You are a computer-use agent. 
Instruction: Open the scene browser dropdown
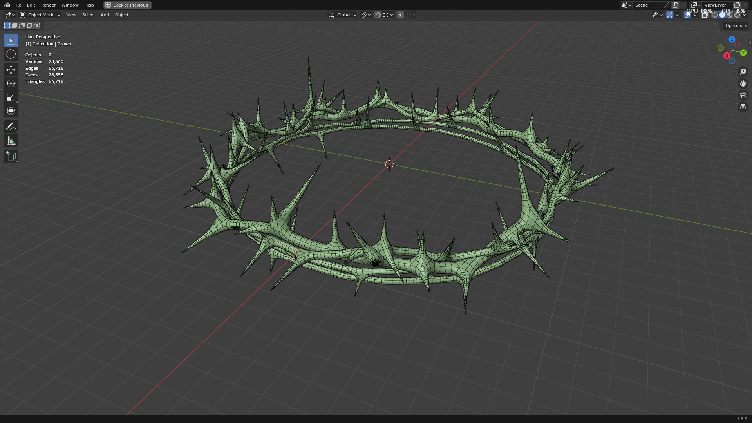(x=626, y=5)
